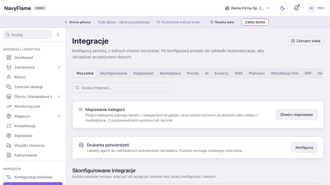Select the Wszystkie tab

tap(85, 73)
